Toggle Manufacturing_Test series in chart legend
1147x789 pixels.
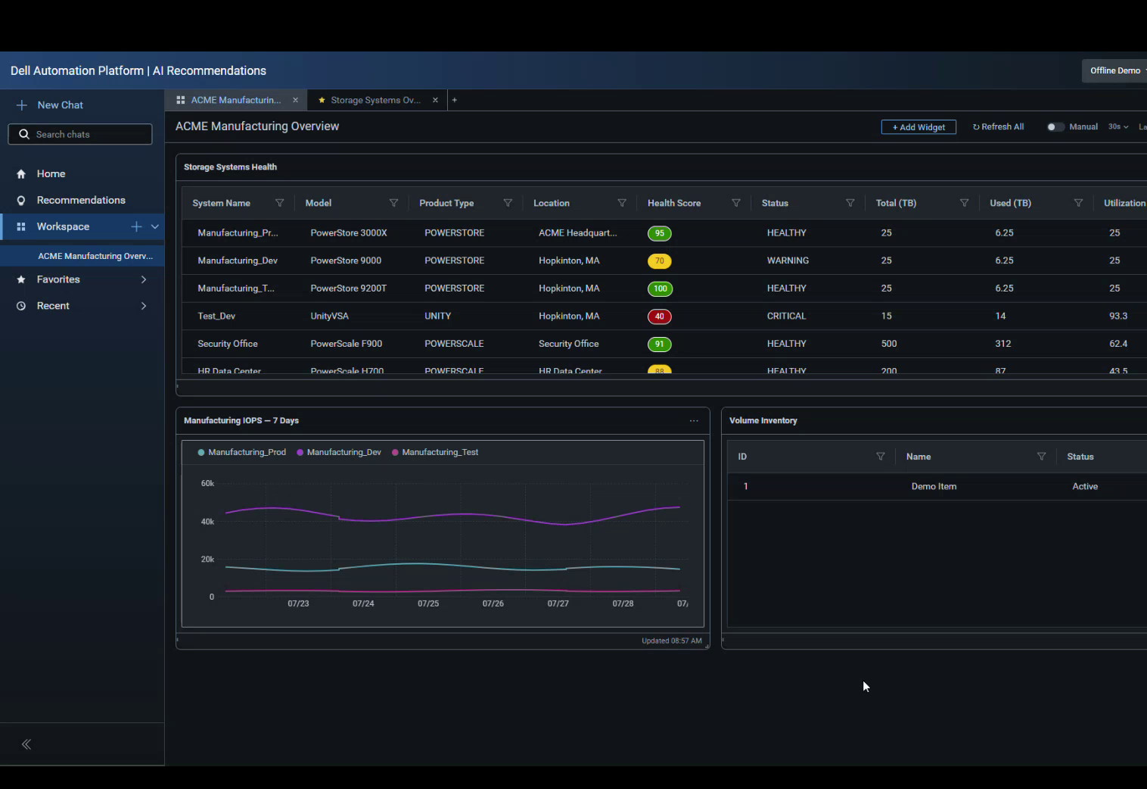pyautogui.click(x=435, y=452)
